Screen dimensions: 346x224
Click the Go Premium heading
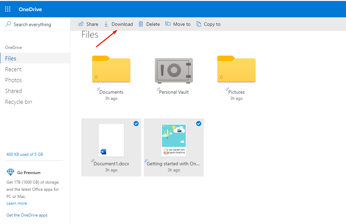pos(29,172)
